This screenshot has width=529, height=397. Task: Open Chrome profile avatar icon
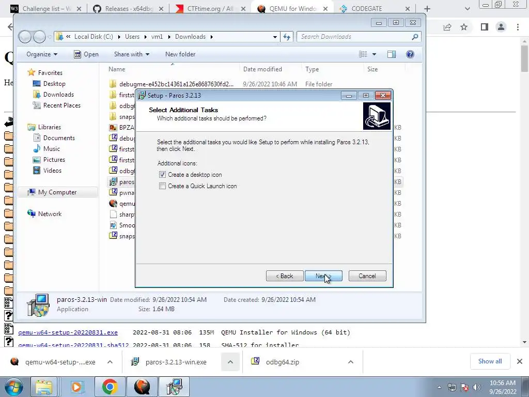(x=501, y=27)
